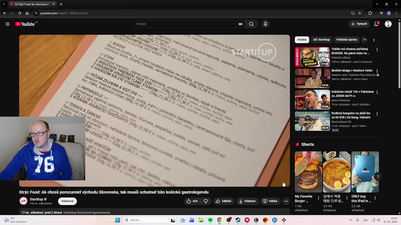Click the Odoberať subscribe button
The height and width of the screenshot is (225, 401).
point(67,201)
